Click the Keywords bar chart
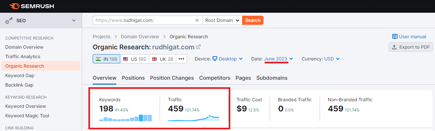Image resolution: width=435 pixels, height=131 pixels. (126, 118)
